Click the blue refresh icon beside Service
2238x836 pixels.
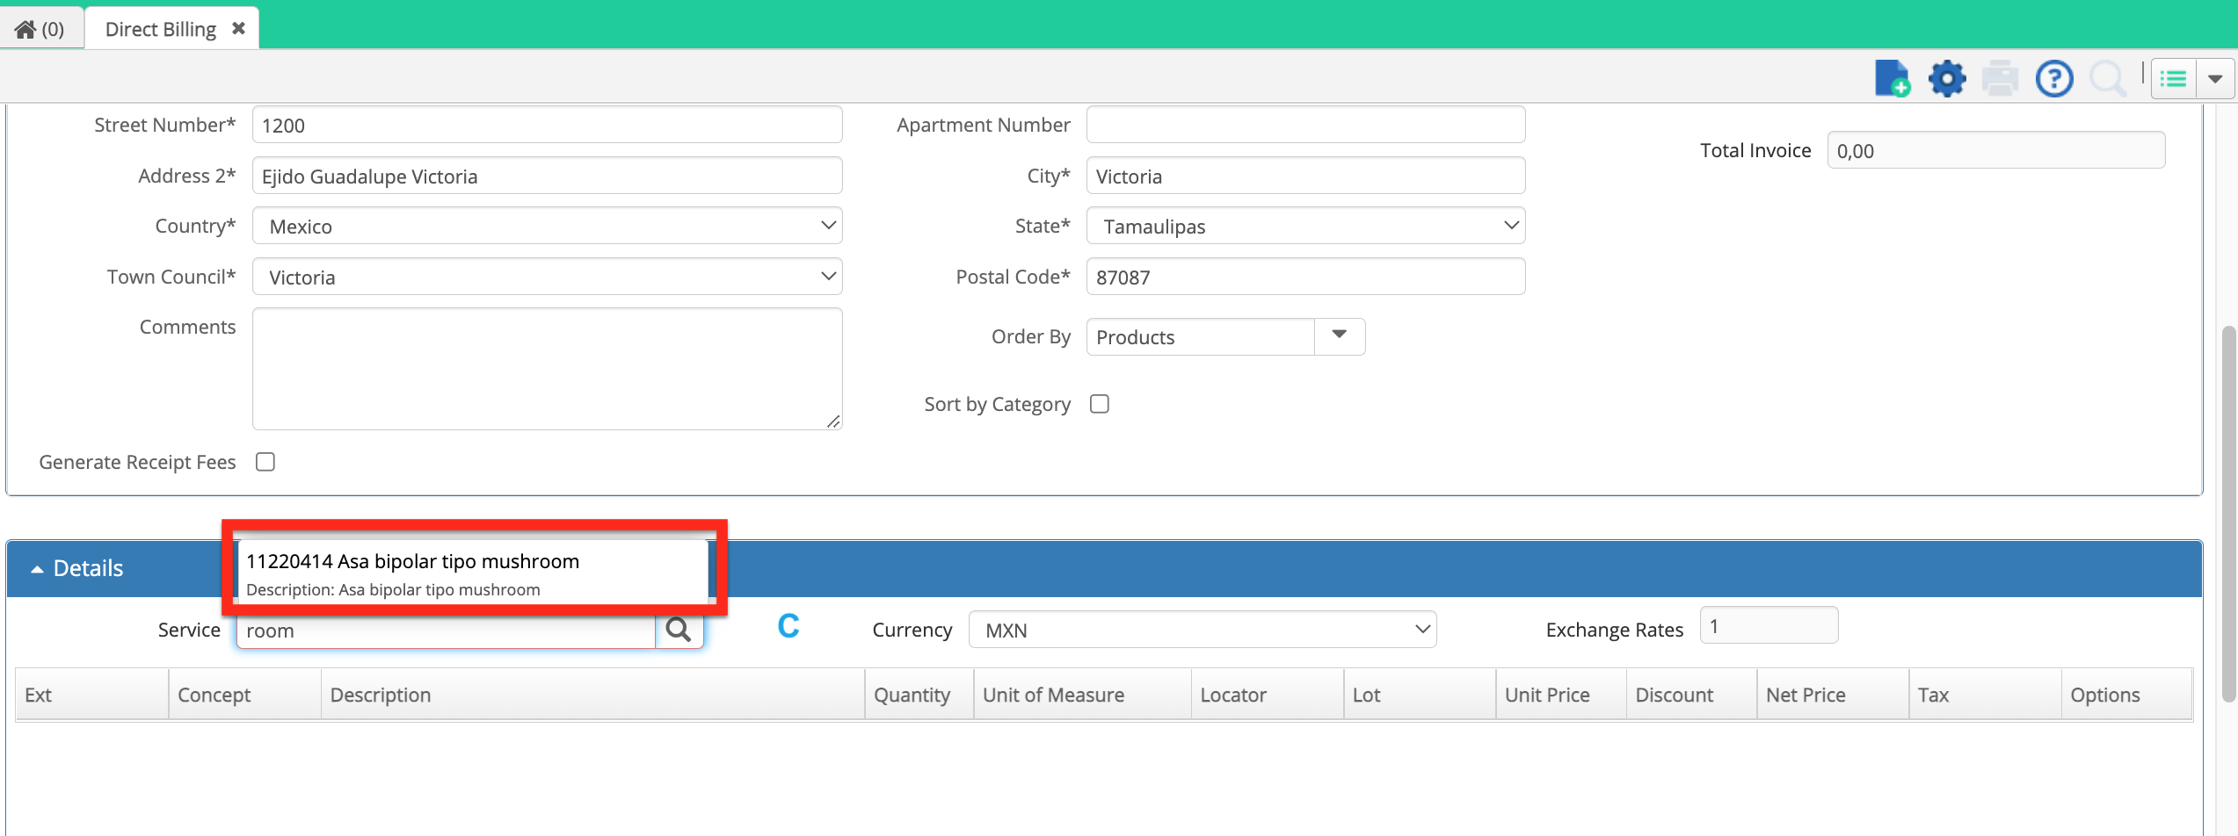788,626
